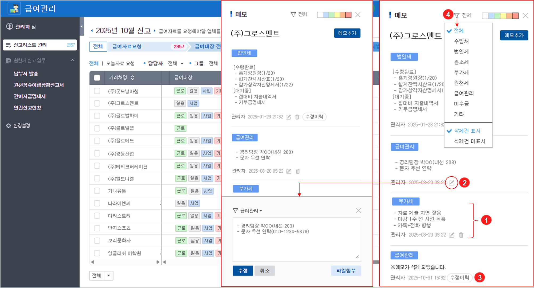Collapse sidebar with the left arrow handle

(82, 26)
